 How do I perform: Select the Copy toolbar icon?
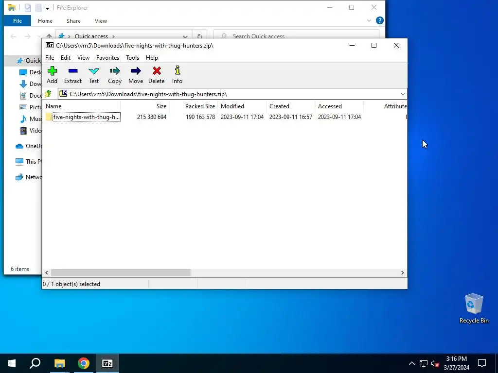tap(115, 75)
